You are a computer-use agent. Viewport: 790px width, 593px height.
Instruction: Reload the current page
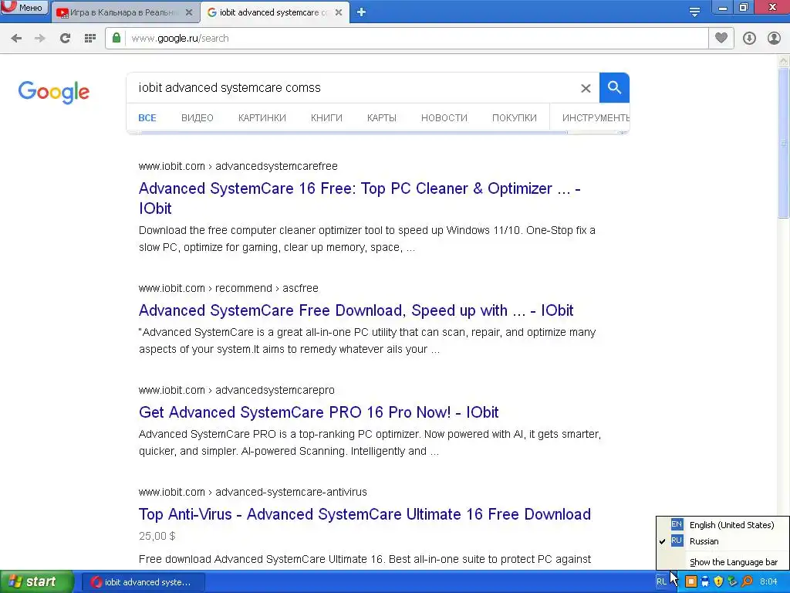point(65,39)
